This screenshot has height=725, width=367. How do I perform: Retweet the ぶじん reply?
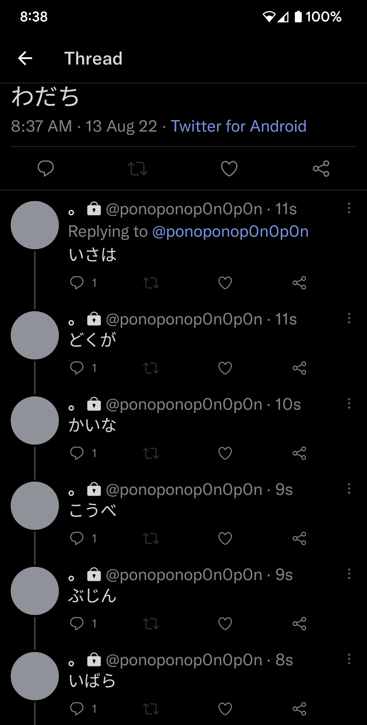151,623
